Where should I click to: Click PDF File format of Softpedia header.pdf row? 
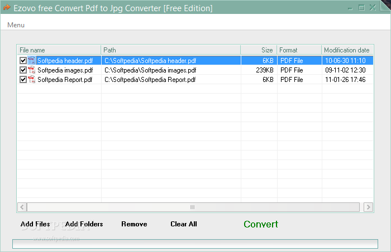292,61
